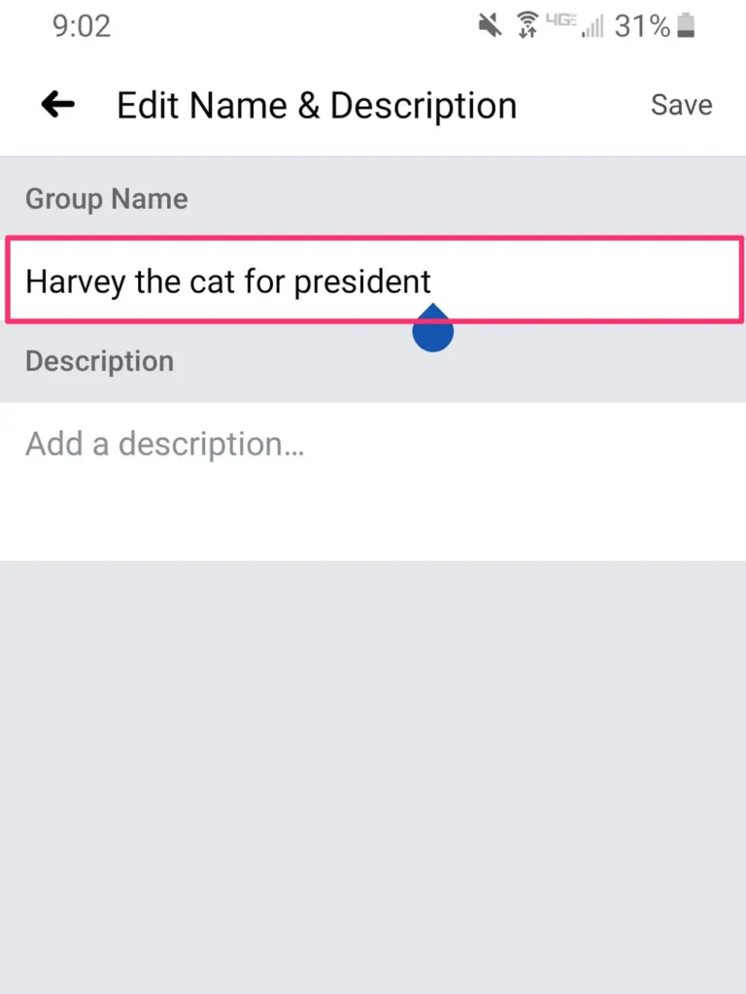Click the Description section label
Image resolution: width=746 pixels, height=994 pixels.
coord(99,361)
